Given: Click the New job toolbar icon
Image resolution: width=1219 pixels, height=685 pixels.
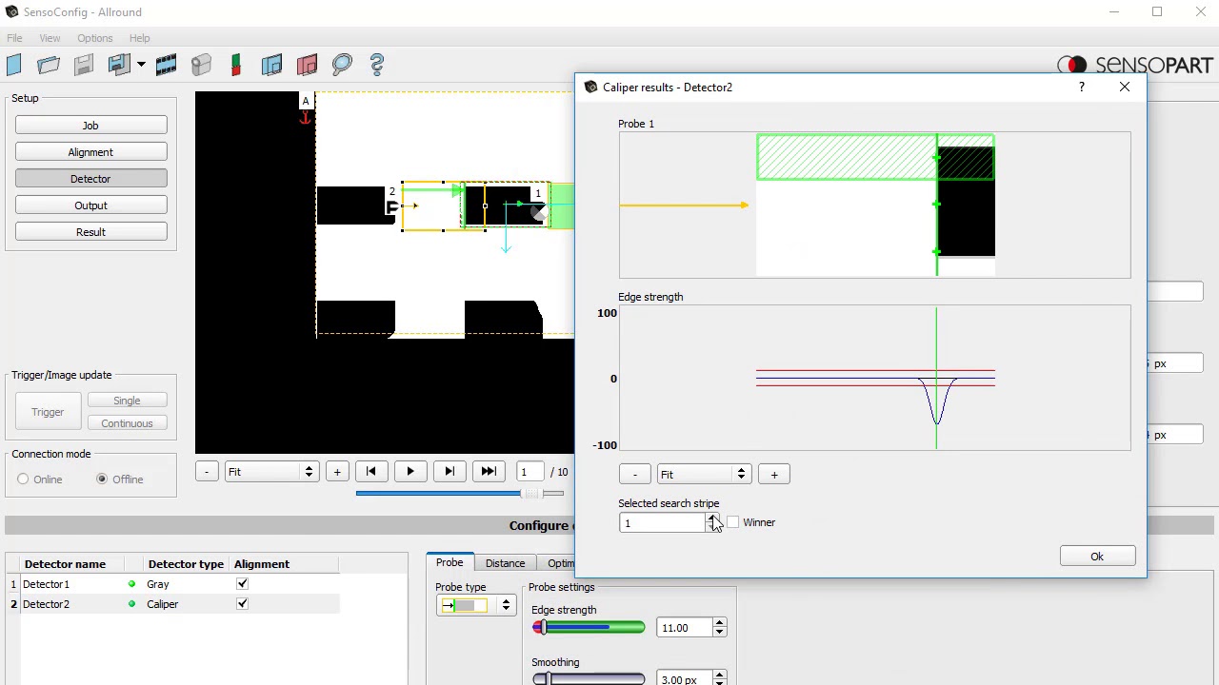Looking at the screenshot, I should (14, 65).
